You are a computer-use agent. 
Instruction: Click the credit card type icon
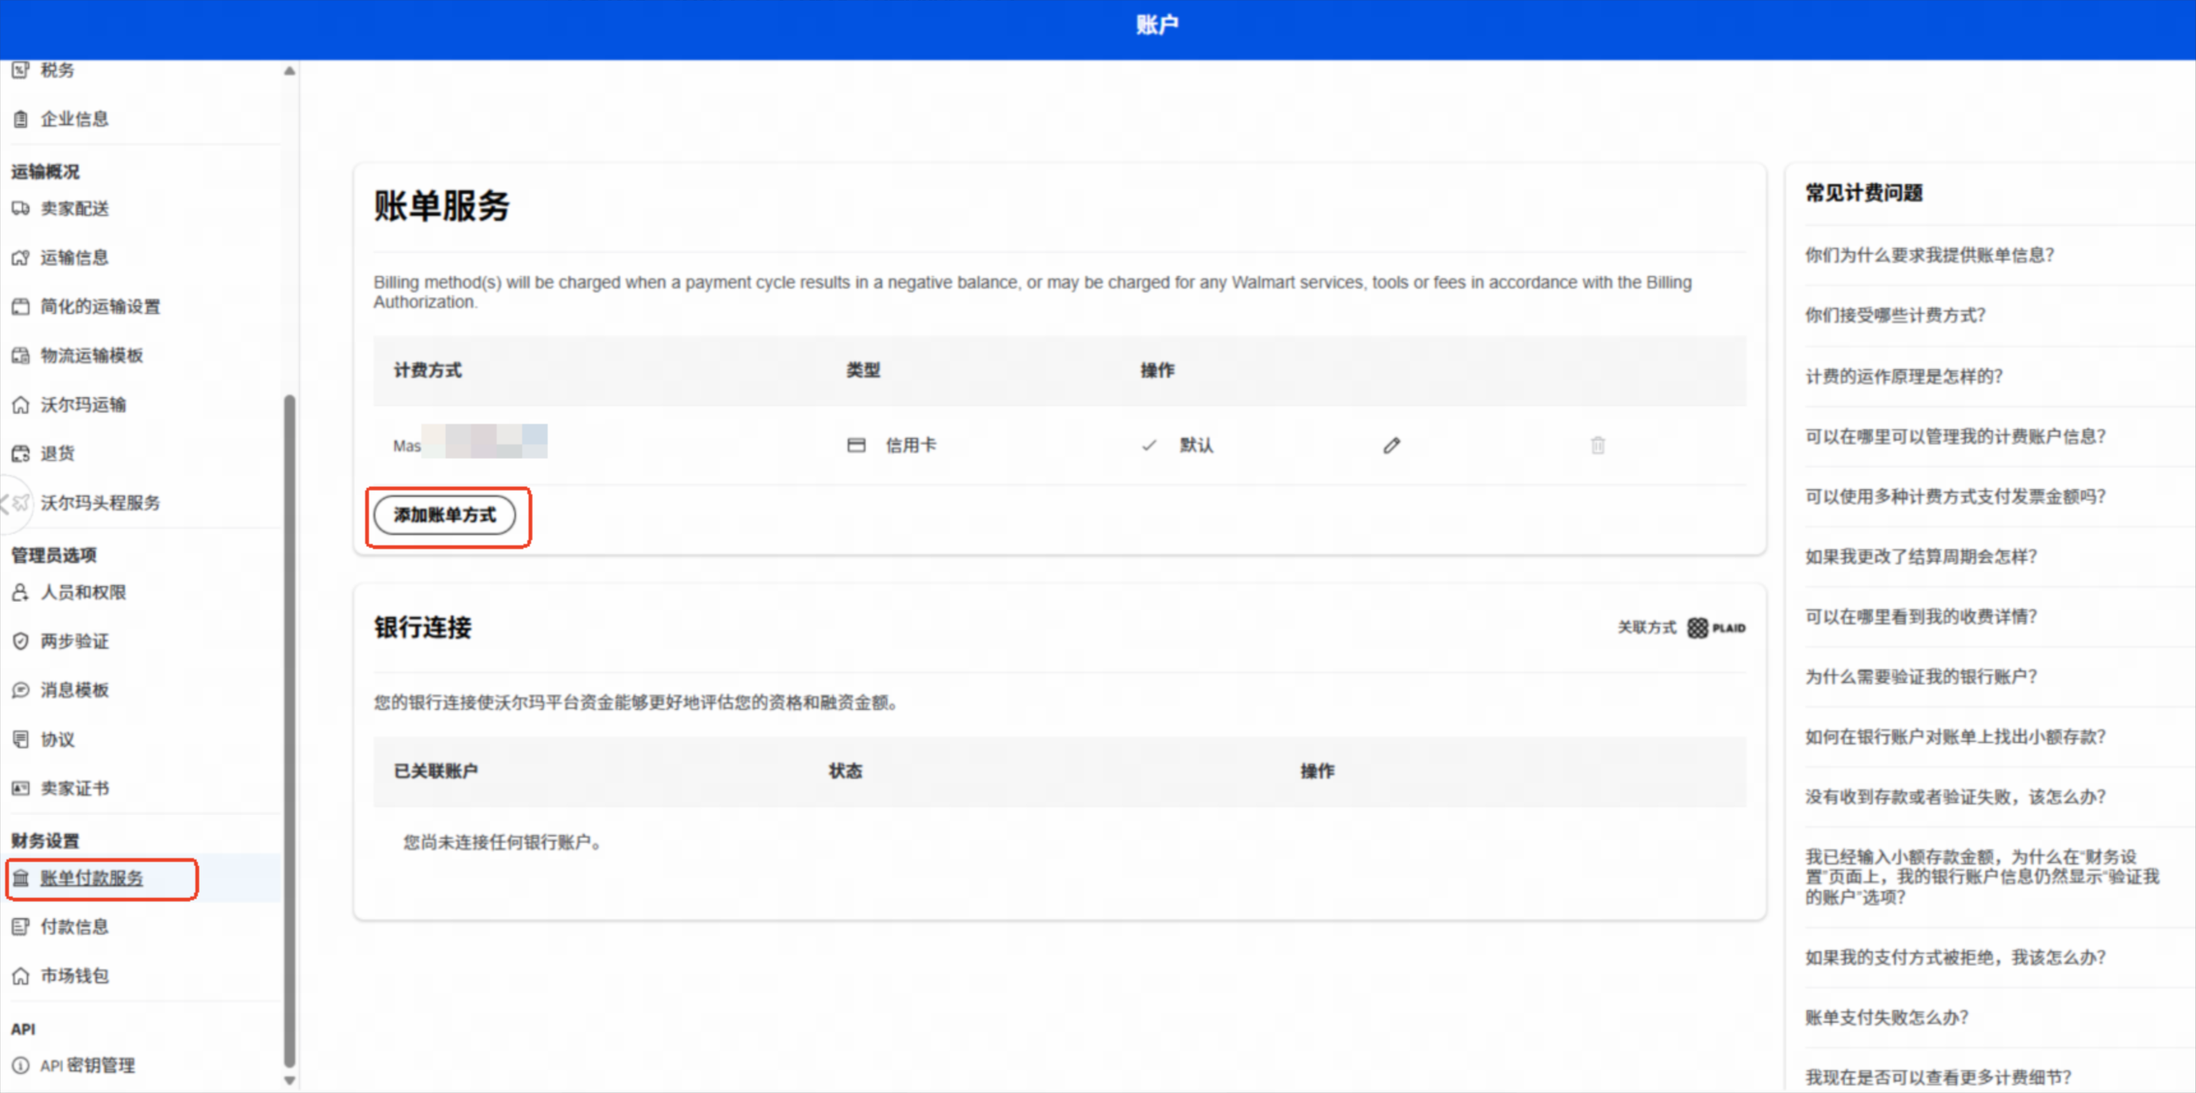[856, 445]
